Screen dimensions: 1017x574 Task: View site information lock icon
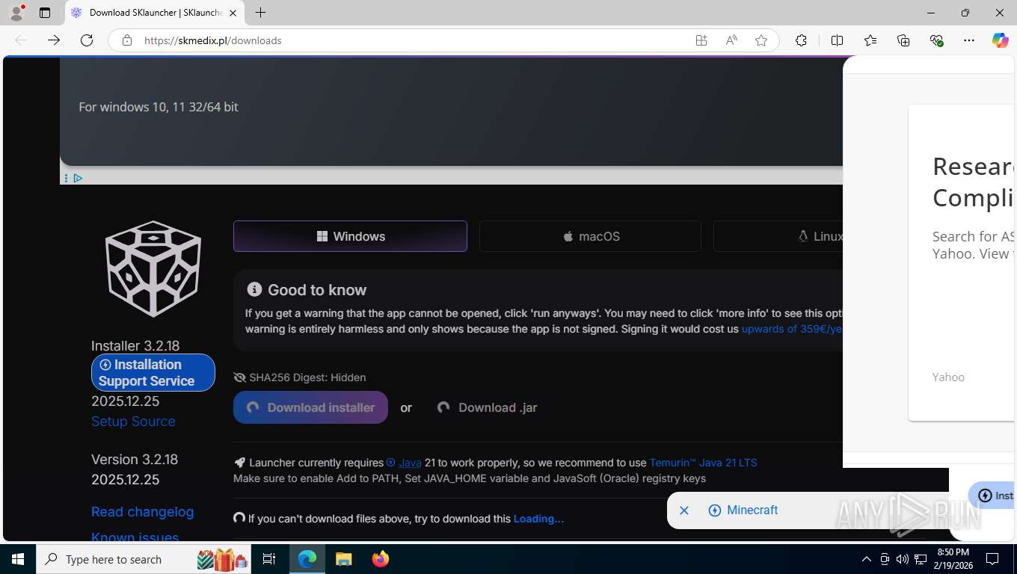click(x=127, y=40)
